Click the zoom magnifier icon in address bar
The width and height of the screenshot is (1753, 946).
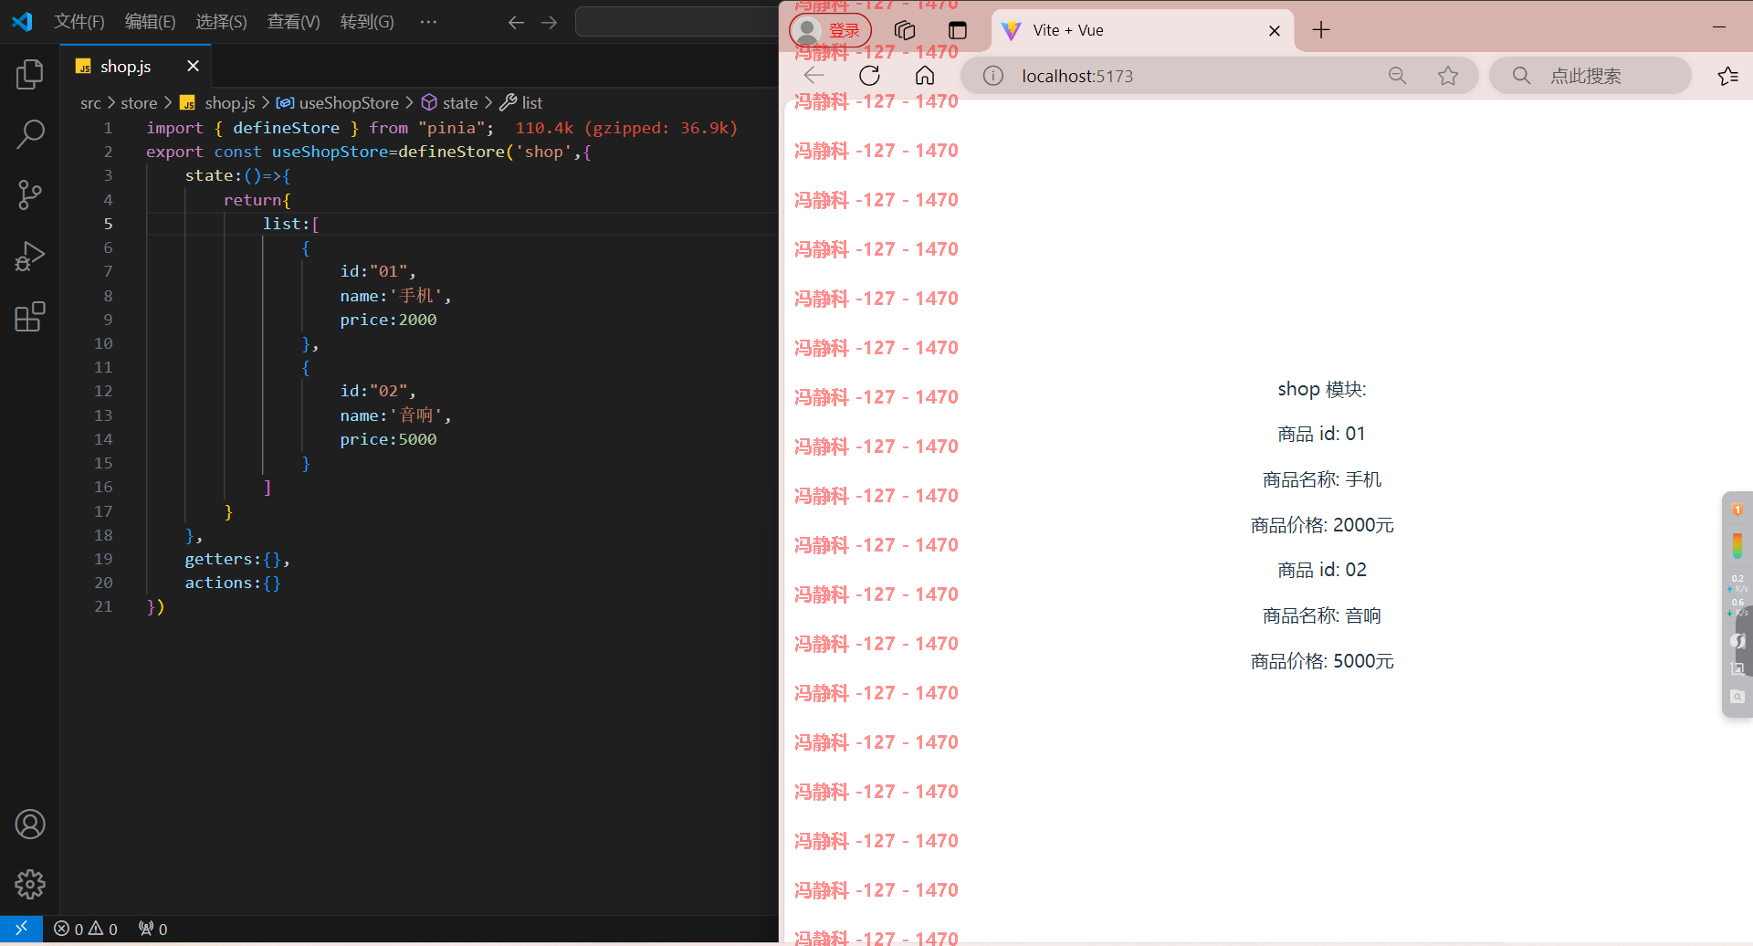(1397, 76)
